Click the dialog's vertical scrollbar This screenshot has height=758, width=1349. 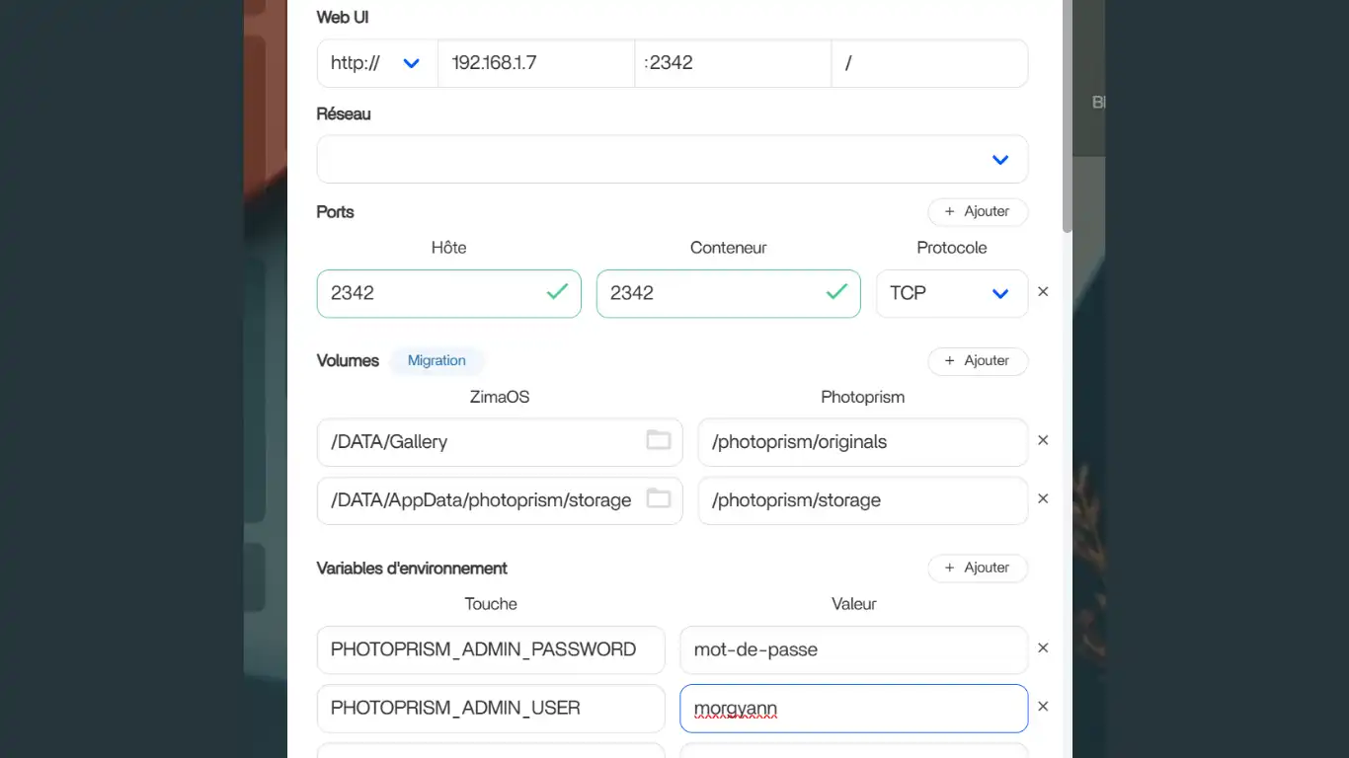coord(1067,118)
